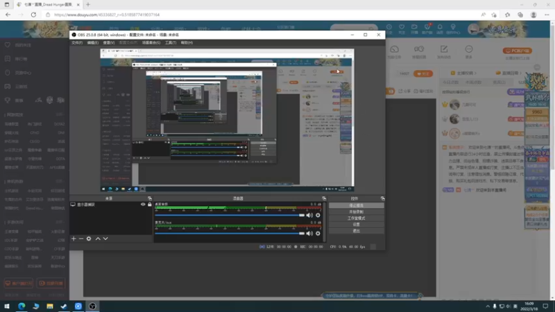Image resolution: width=555 pixels, height=312 pixels.
Task: Open Douyu history clock icon
Action: pyautogui.click(x=388, y=28)
